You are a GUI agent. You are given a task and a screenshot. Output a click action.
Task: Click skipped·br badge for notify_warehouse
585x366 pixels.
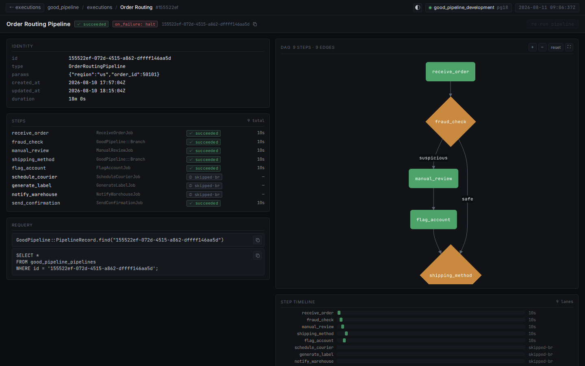(x=204, y=195)
